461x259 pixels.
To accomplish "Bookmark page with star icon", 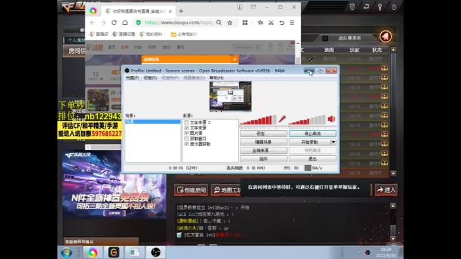I will 230,22.
